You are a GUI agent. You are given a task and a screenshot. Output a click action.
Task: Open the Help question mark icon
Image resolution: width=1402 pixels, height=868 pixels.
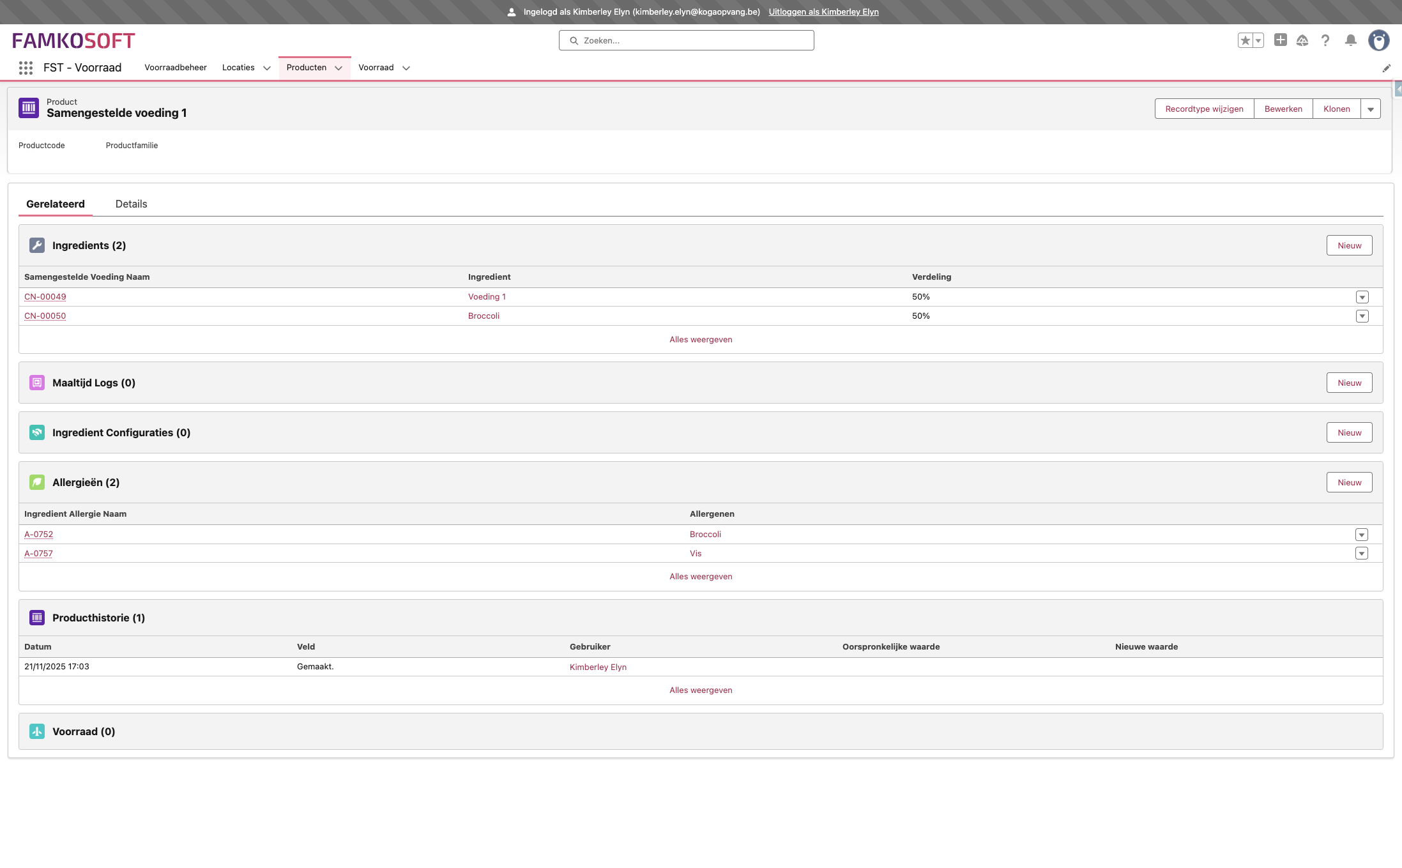pyautogui.click(x=1325, y=40)
